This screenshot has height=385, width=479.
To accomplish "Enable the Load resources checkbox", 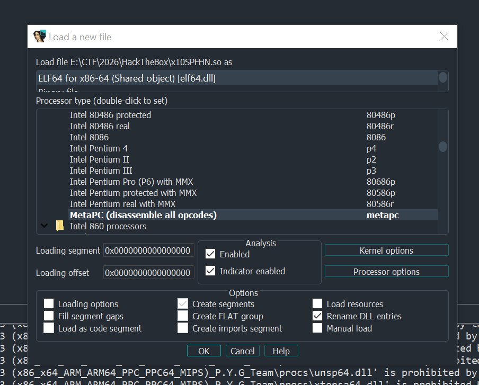I will 317,304.
